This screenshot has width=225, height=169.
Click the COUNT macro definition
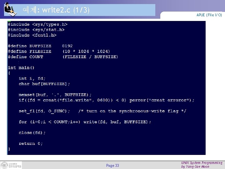63,57
